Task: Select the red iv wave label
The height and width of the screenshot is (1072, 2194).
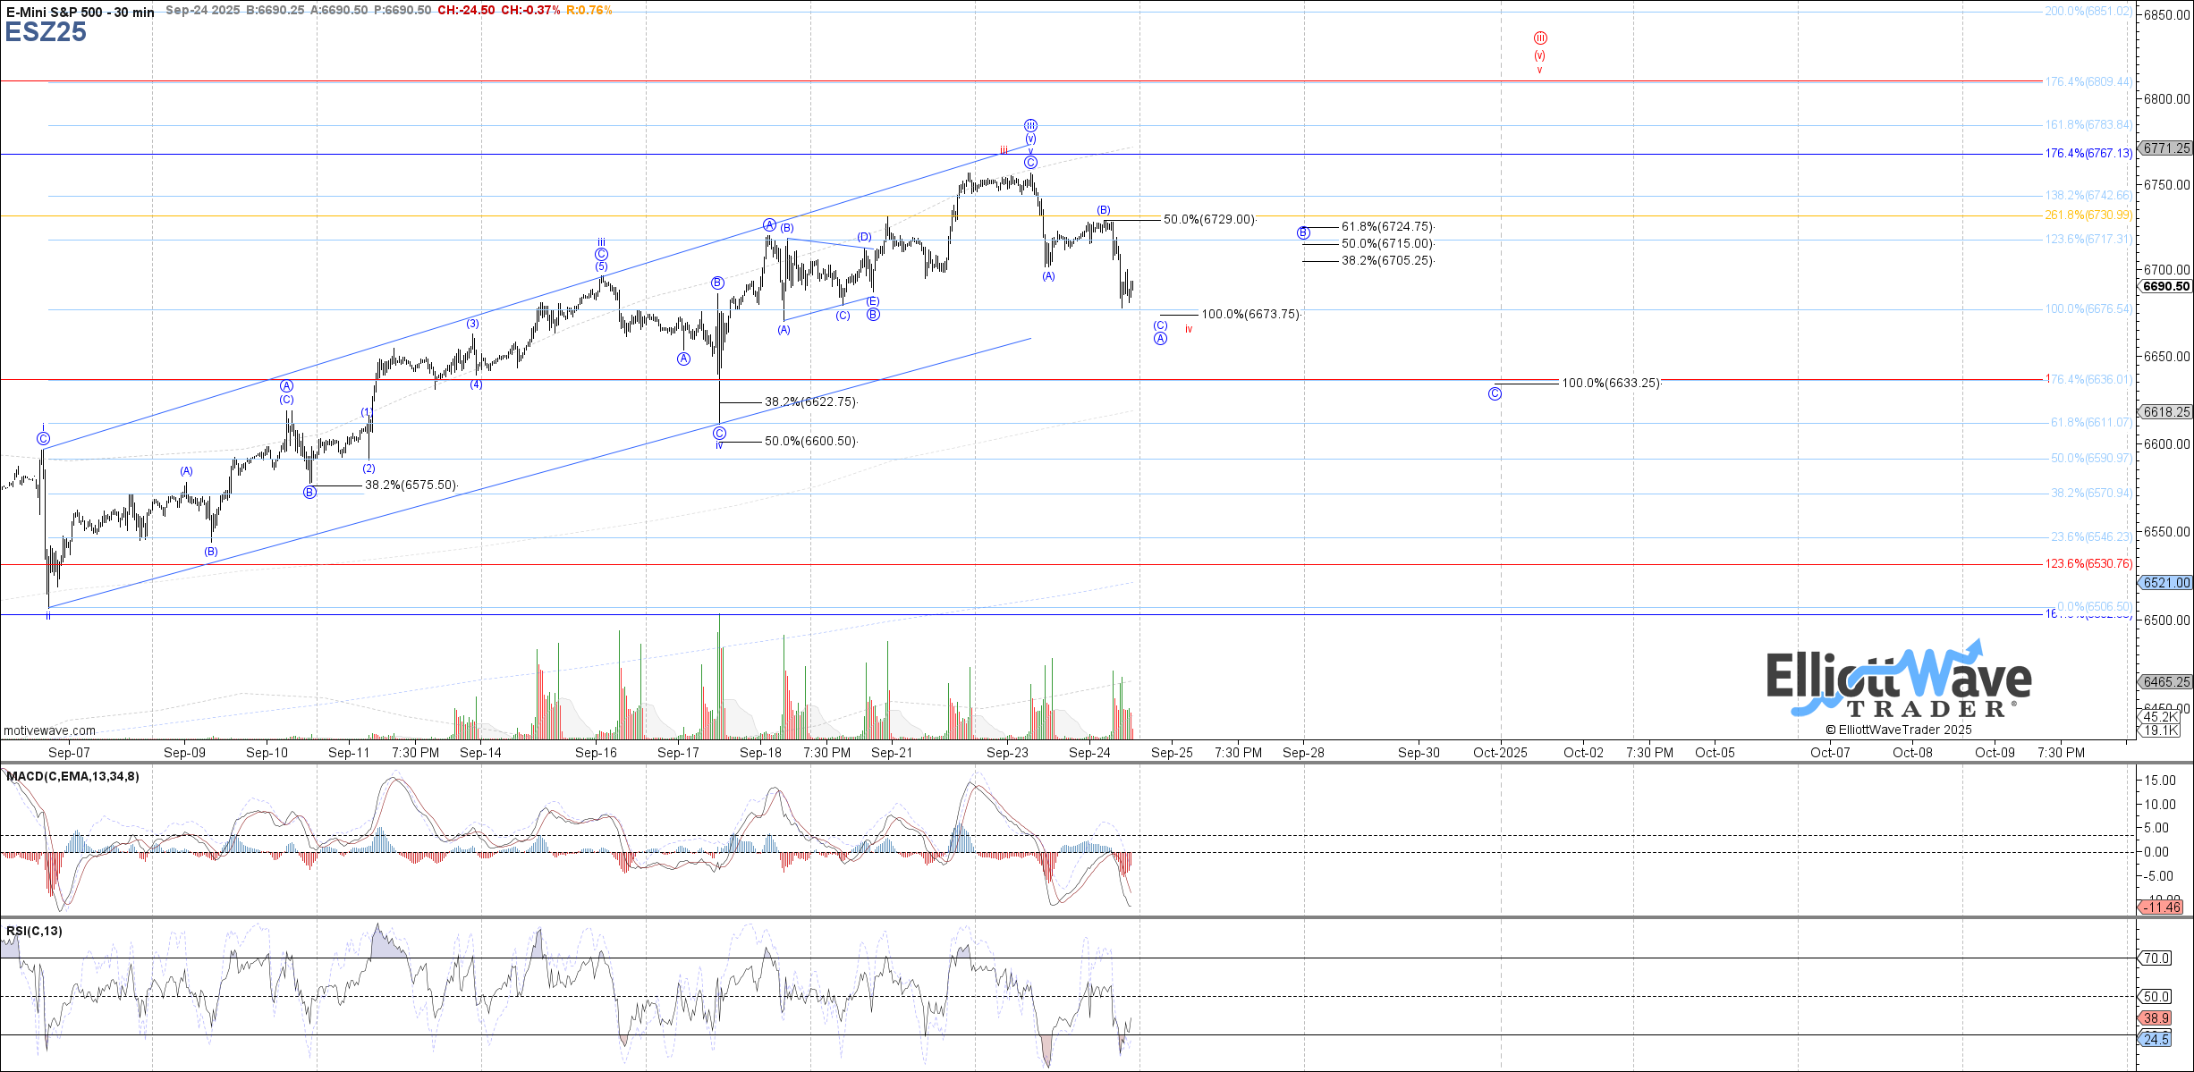Action: (x=1189, y=329)
